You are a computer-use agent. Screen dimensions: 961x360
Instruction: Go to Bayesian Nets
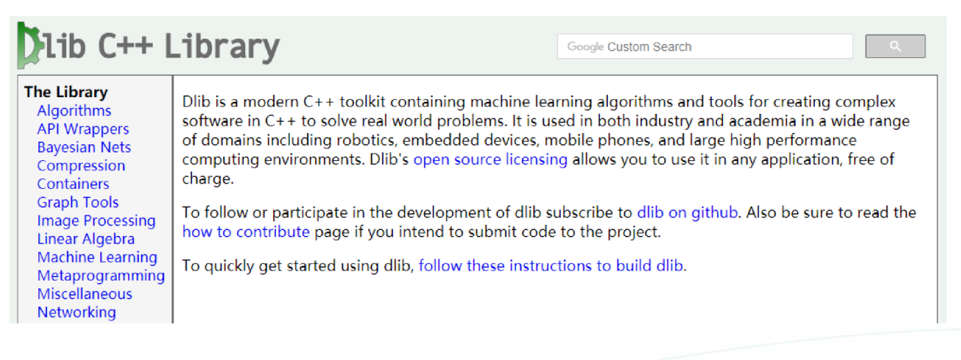[84, 147]
